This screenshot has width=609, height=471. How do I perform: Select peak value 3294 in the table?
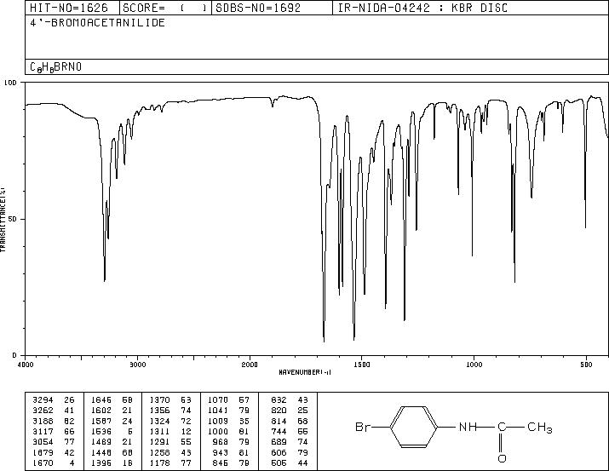click(43, 400)
